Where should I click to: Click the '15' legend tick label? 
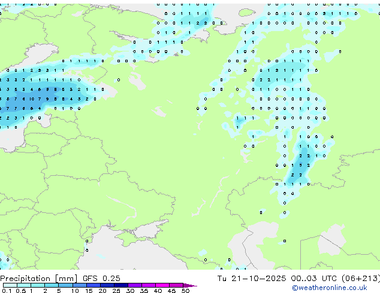tap(89, 291)
